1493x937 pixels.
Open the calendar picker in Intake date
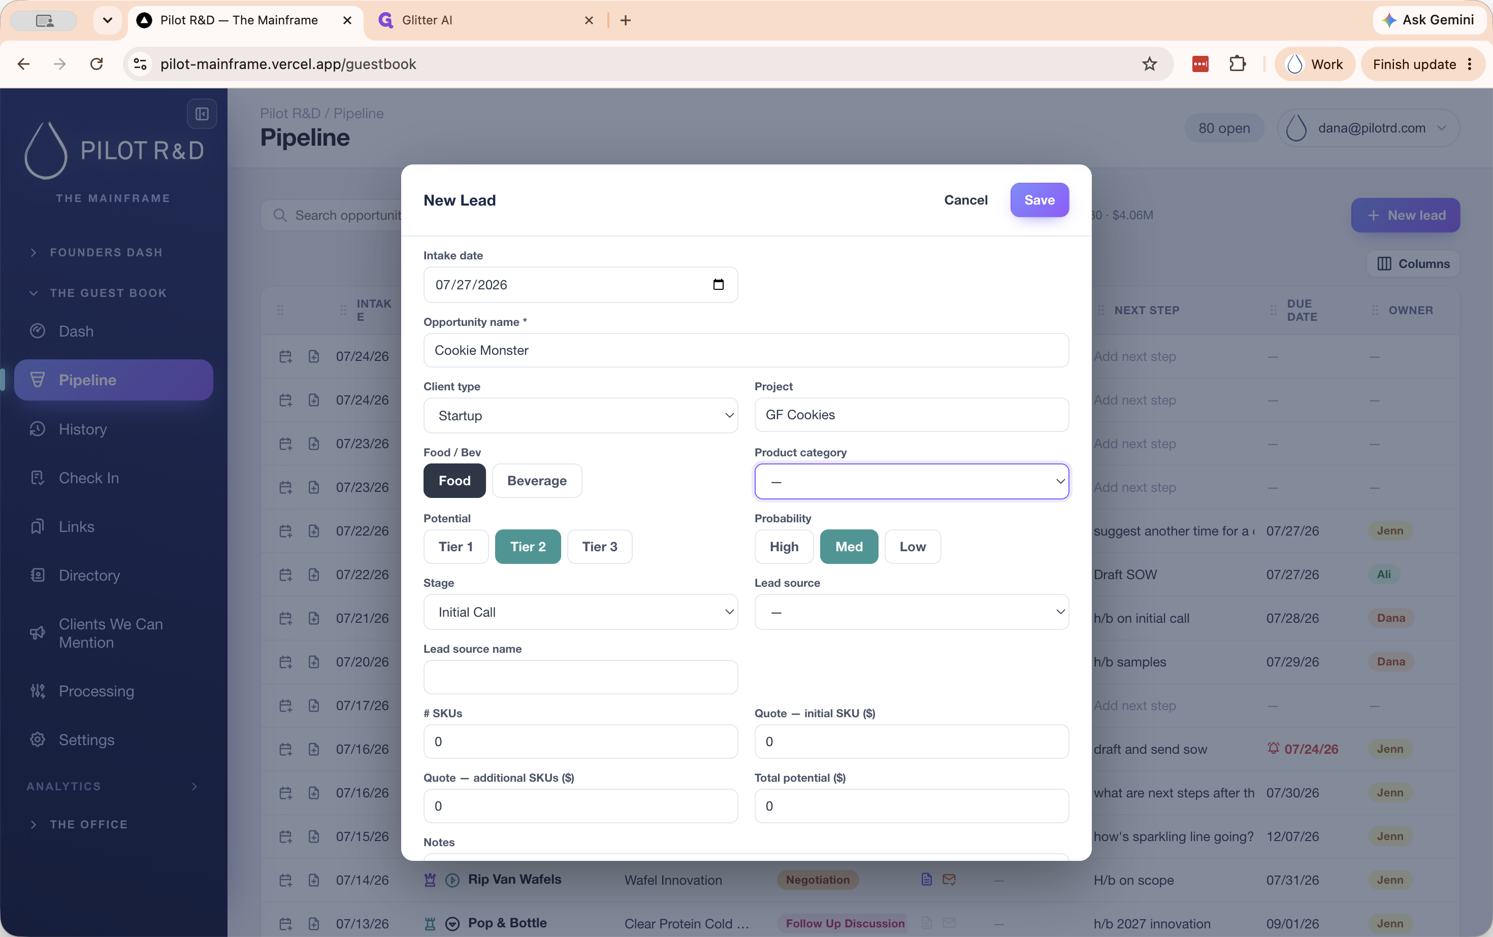(x=718, y=284)
